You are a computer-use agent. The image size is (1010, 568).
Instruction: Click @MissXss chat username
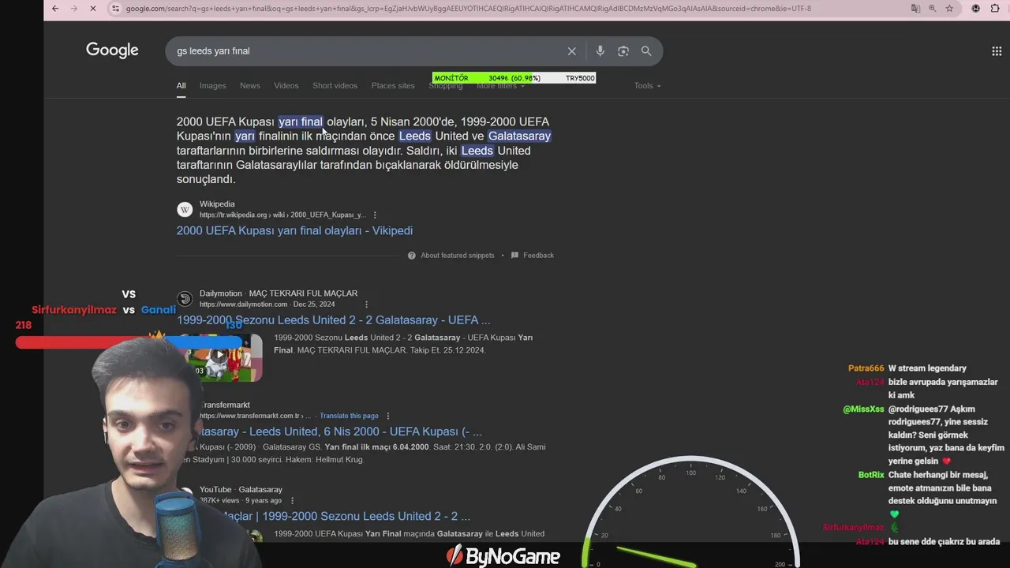863,409
